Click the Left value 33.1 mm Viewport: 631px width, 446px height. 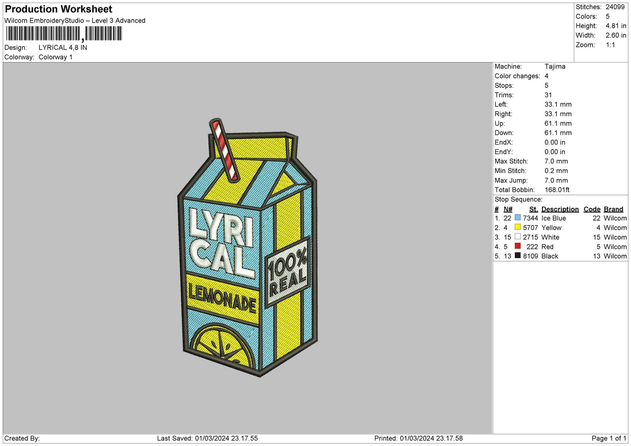click(x=558, y=104)
